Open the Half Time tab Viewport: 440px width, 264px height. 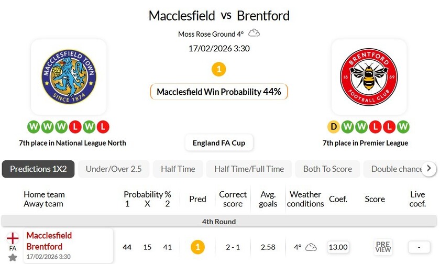pyautogui.click(x=178, y=169)
